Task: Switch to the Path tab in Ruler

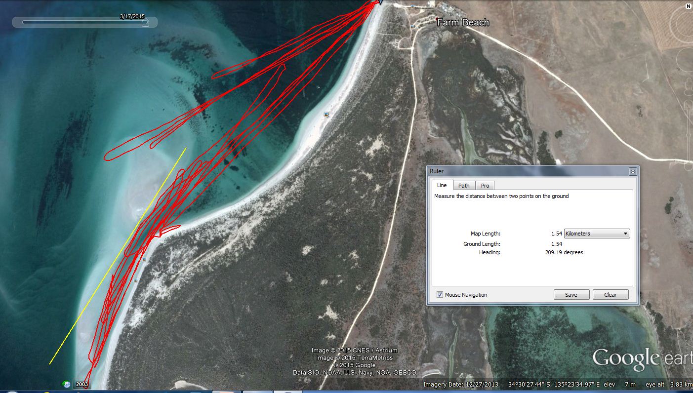Action: pyautogui.click(x=464, y=186)
